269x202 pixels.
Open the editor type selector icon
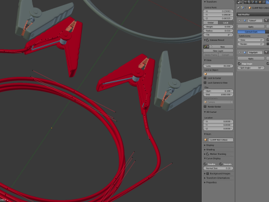[239, 2]
